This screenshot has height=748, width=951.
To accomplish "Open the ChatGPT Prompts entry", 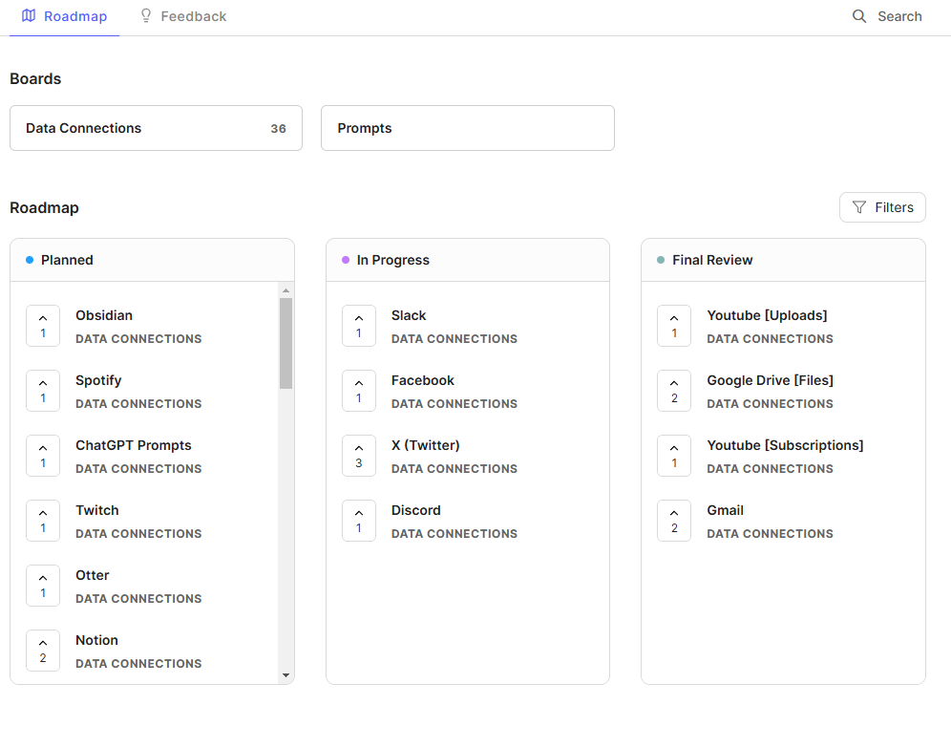I will pos(134,445).
